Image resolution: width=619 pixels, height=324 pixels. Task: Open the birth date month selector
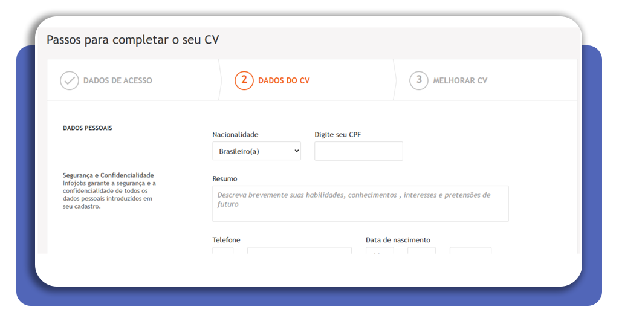click(x=421, y=250)
